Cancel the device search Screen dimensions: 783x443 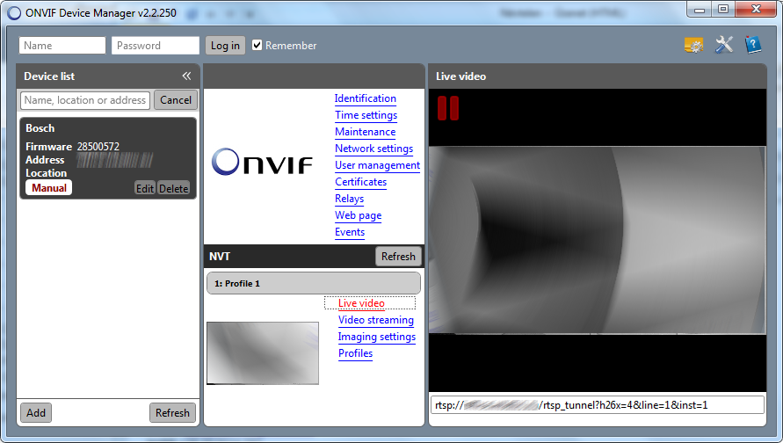pyautogui.click(x=176, y=100)
